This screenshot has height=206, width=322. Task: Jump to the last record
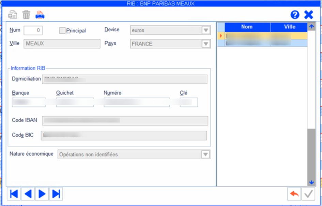point(56,194)
